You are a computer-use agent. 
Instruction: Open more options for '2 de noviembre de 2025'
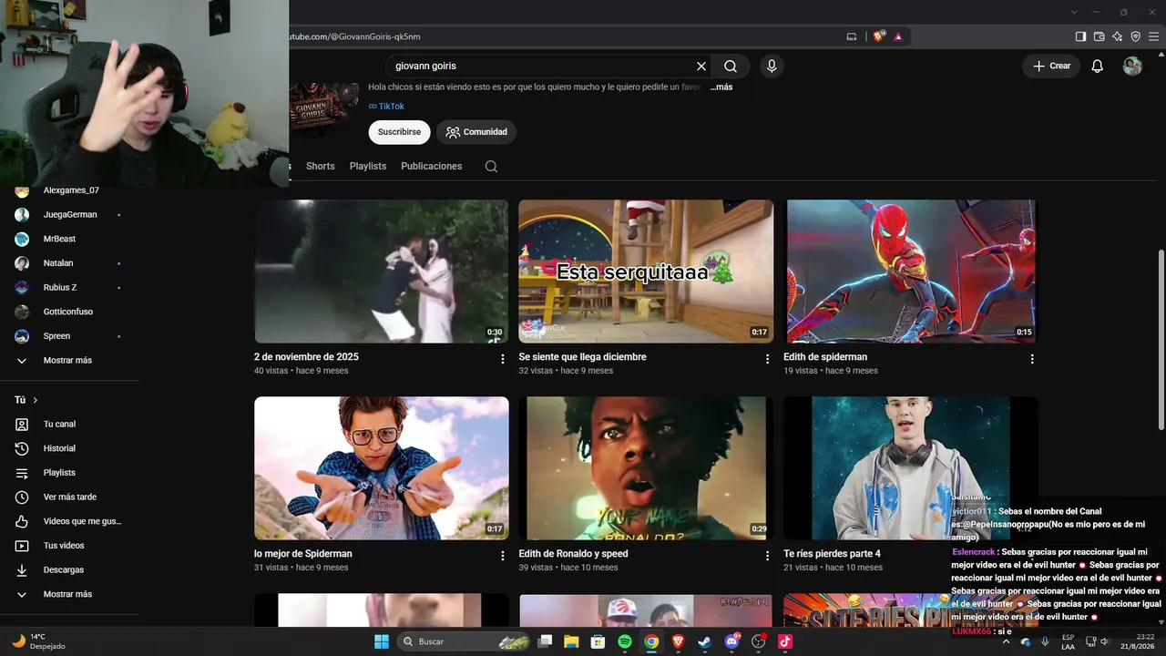pos(503,359)
